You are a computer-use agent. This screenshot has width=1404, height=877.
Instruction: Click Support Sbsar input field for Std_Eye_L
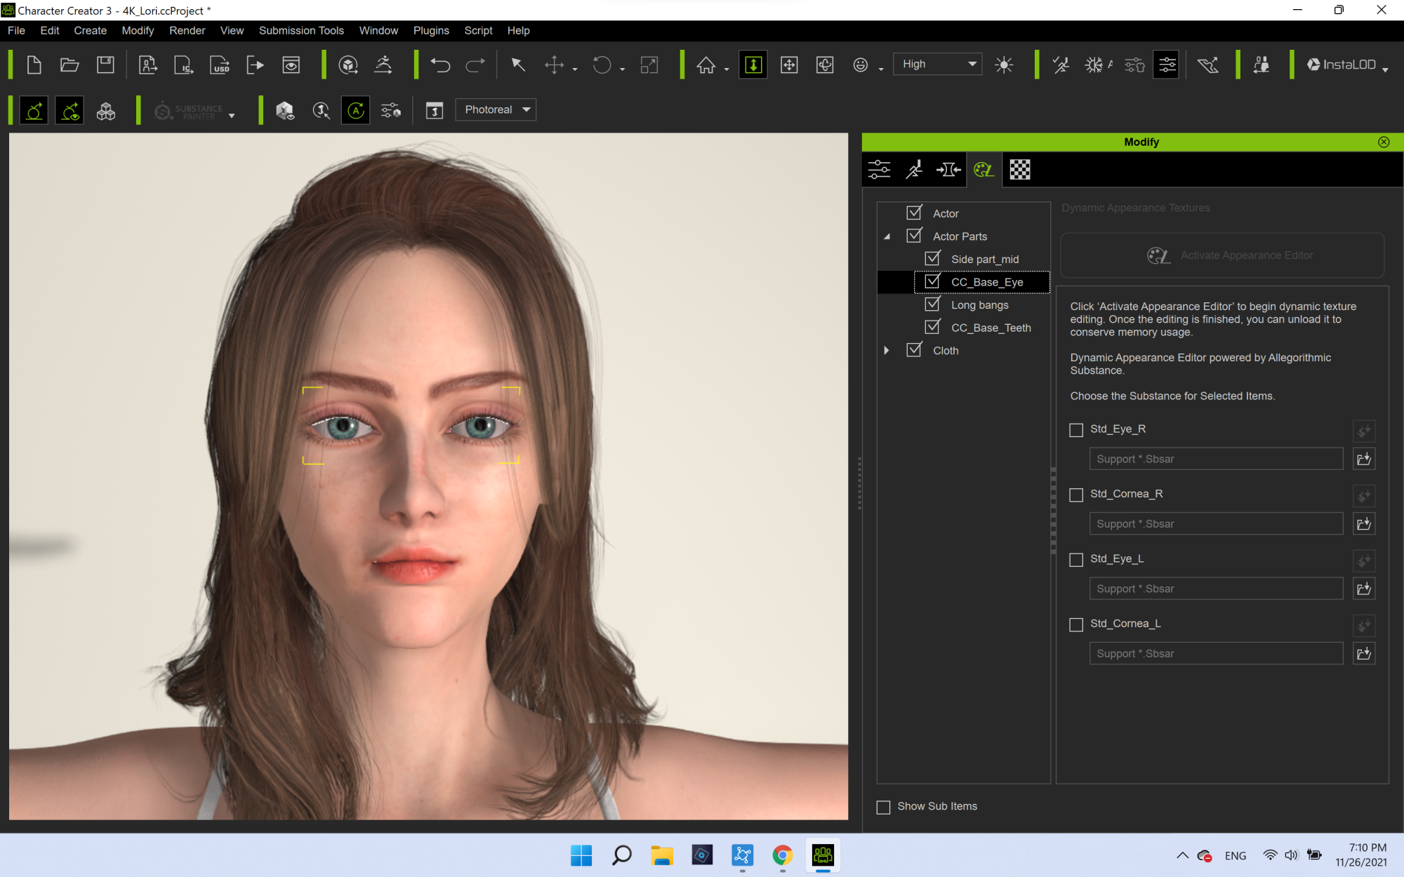pyautogui.click(x=1216, y=588)
